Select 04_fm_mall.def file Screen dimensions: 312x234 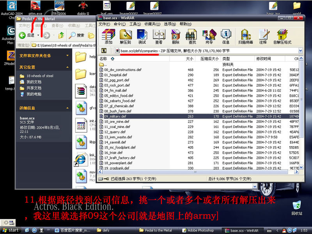pos(115,90)
